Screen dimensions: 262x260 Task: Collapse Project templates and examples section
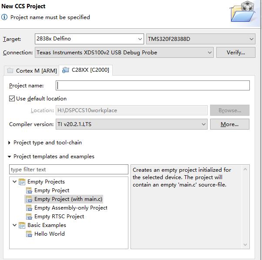click(x=10, y=157)
